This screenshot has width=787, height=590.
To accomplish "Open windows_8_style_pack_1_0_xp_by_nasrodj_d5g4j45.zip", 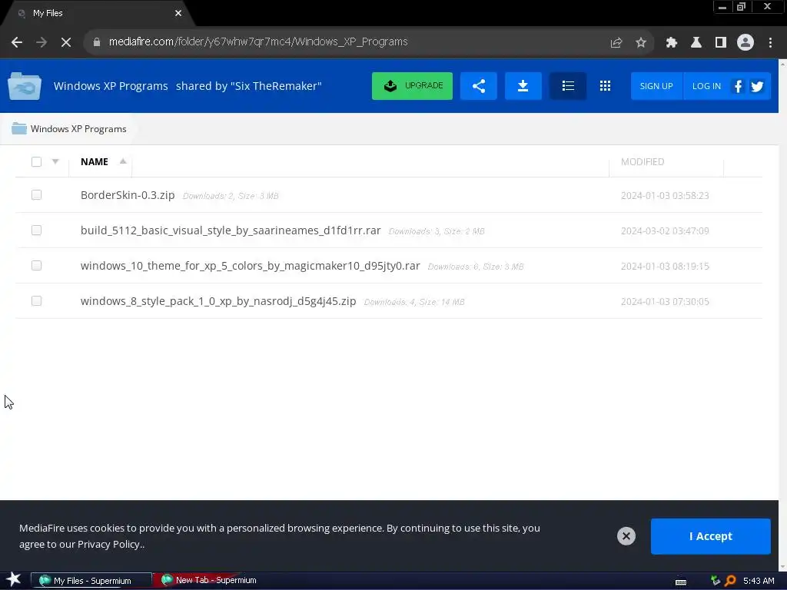I will (218, 301).
